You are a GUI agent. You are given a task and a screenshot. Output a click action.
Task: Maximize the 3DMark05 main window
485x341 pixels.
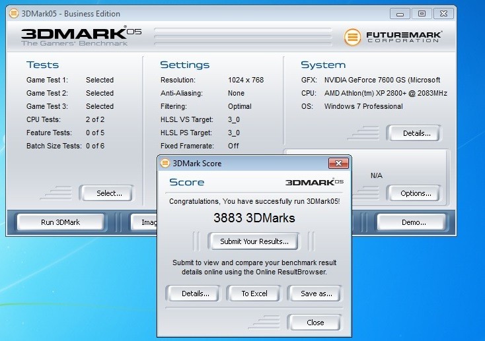click(422, 14)
